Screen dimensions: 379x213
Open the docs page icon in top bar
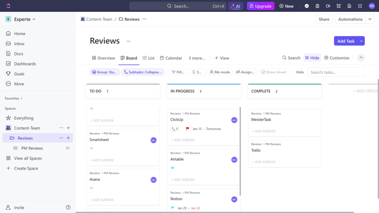(x=349, y=6)
